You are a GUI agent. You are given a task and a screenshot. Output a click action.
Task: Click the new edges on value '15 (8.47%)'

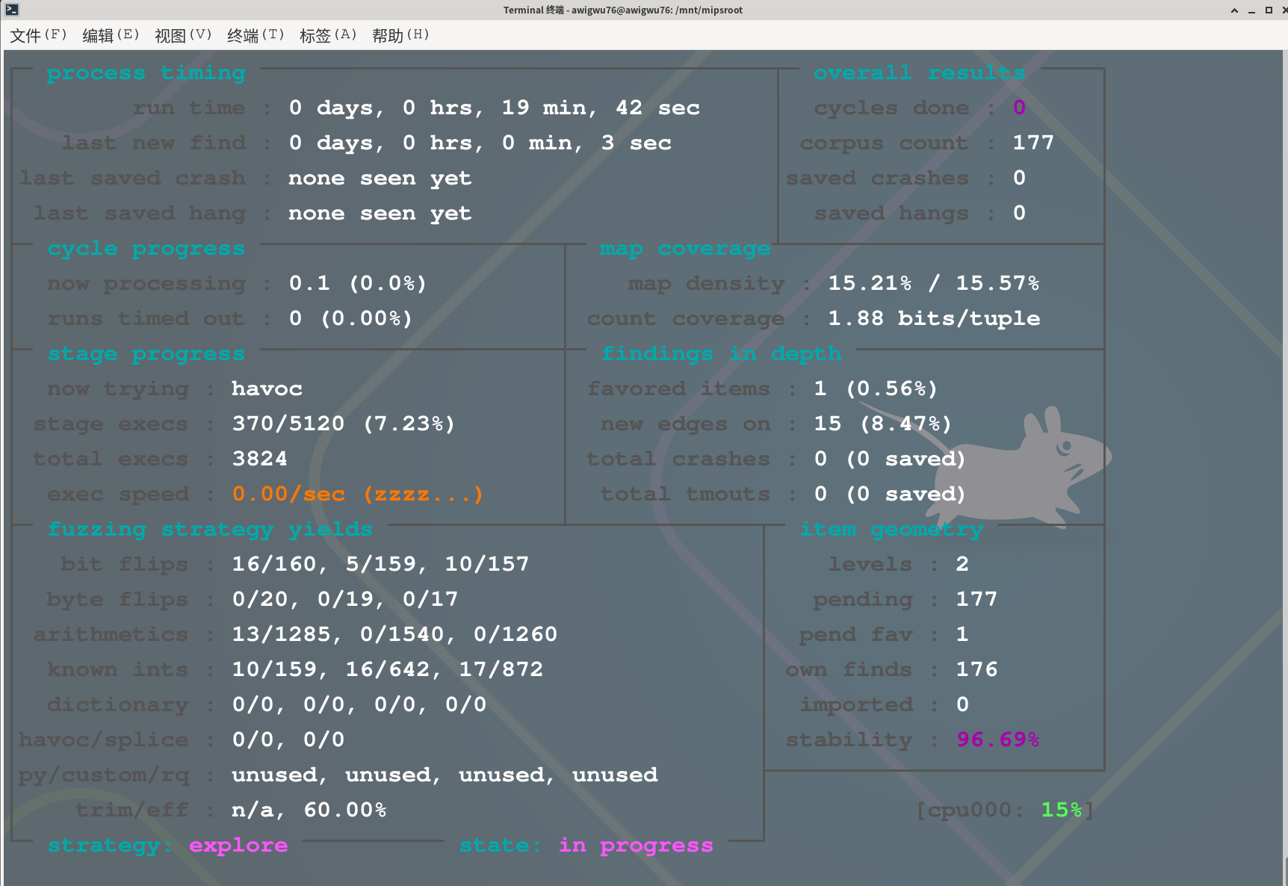click(x=883, y=424)
